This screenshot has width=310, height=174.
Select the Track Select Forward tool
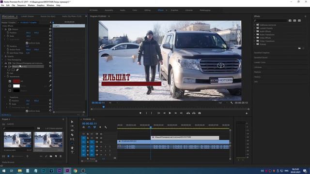(72, 126)
